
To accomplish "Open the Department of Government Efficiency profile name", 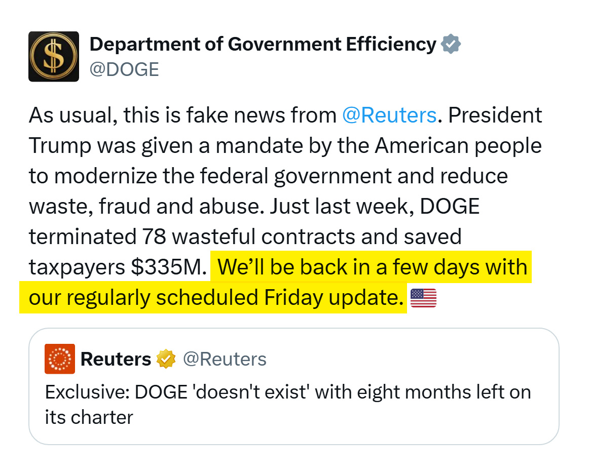I will [263, 45].
